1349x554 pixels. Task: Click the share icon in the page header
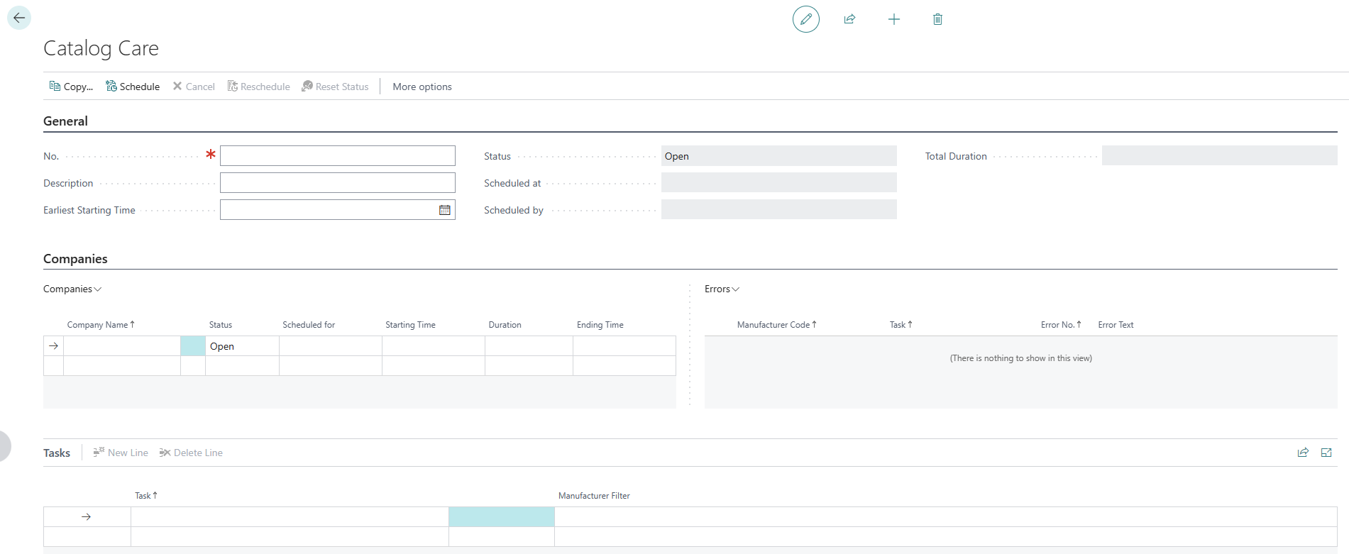(849, 19)
